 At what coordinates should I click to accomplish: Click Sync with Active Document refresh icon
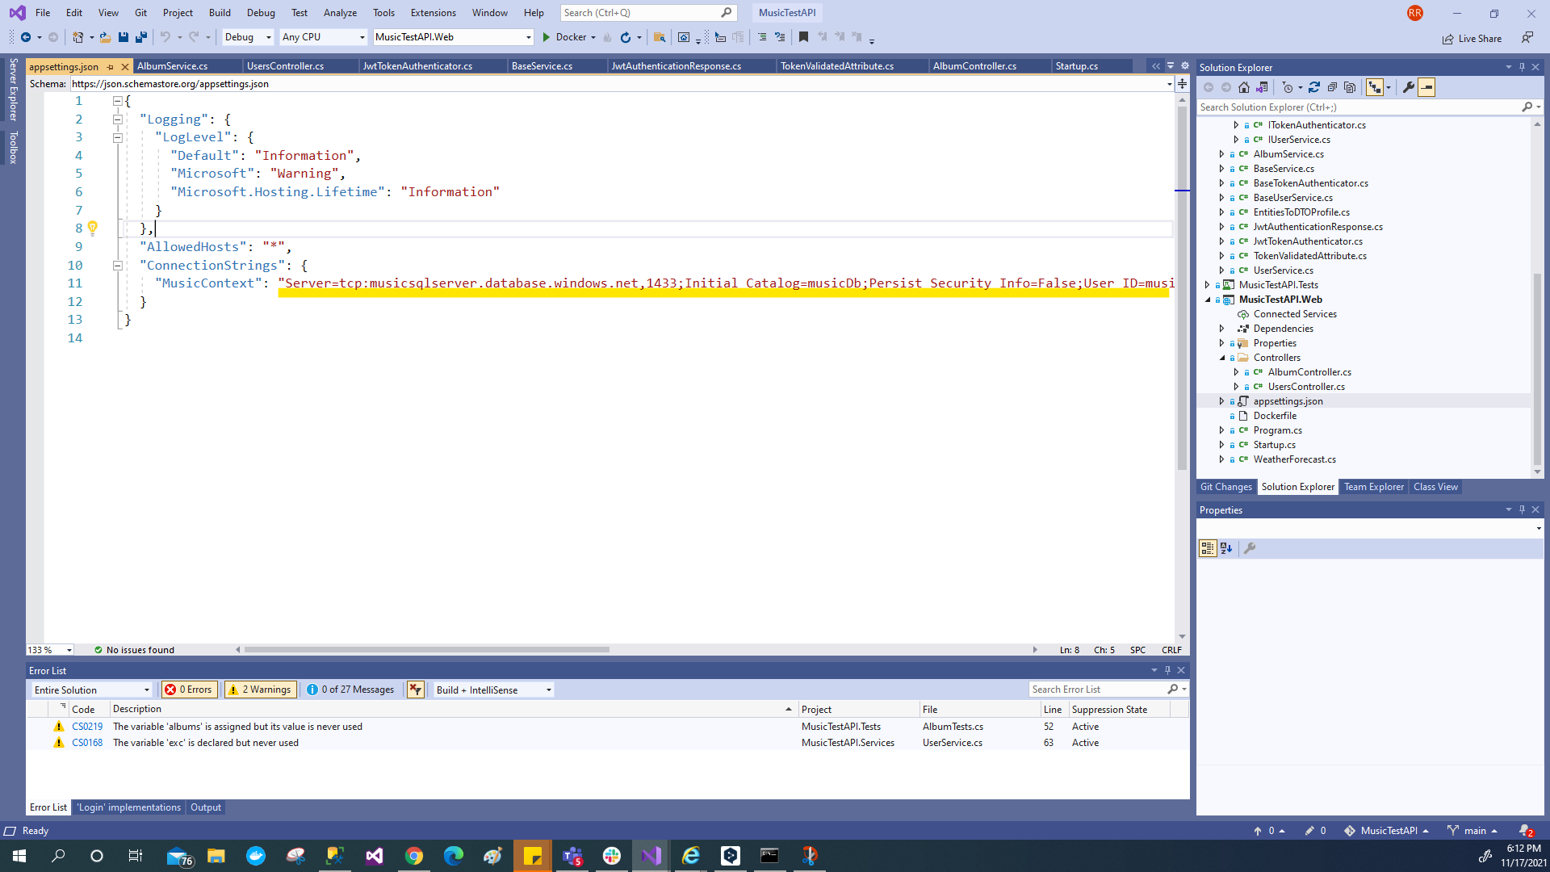(x=1314, y=87)
